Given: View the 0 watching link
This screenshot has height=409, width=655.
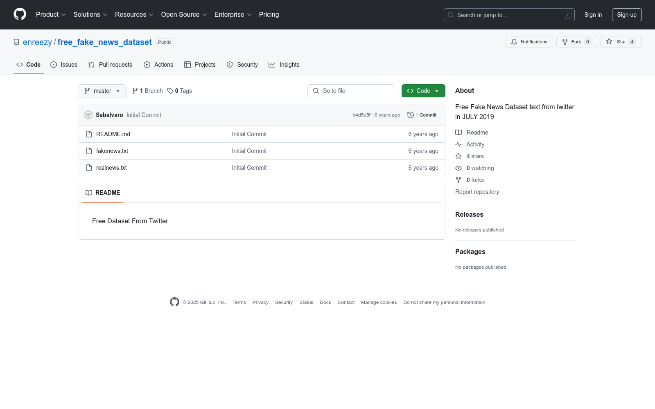Looking at the screenshot, I should [475, 168].
